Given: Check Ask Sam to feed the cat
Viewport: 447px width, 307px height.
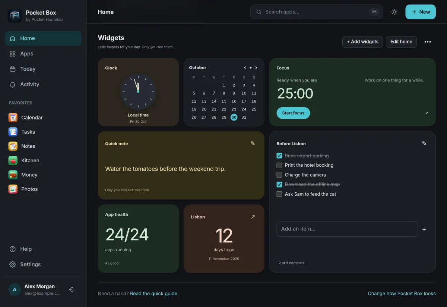Looking at the screenshot, I should click(279, 194).
